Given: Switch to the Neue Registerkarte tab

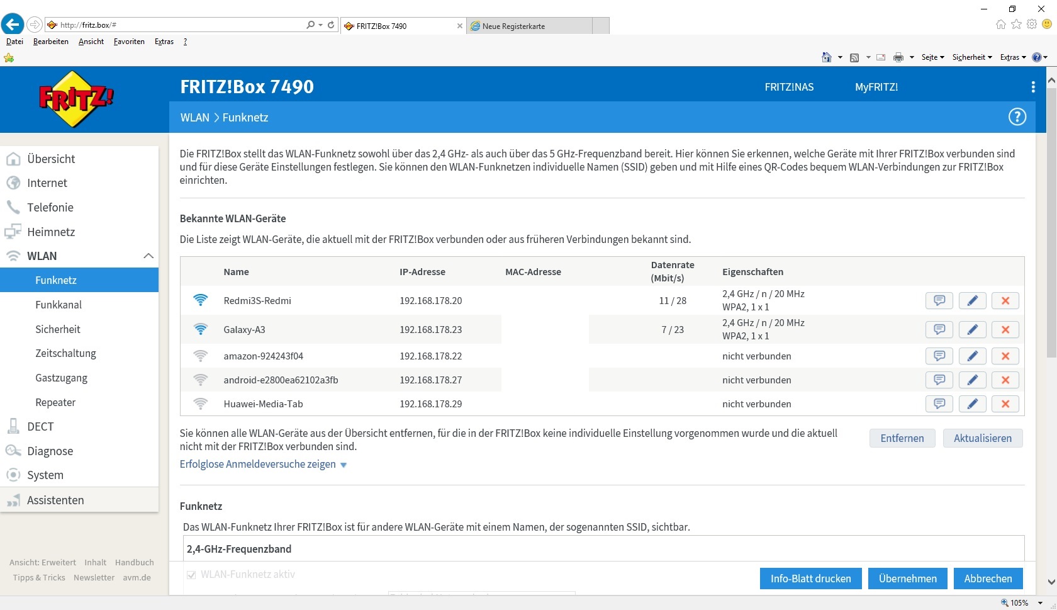Looking at the screenshot, I should 529,26.
